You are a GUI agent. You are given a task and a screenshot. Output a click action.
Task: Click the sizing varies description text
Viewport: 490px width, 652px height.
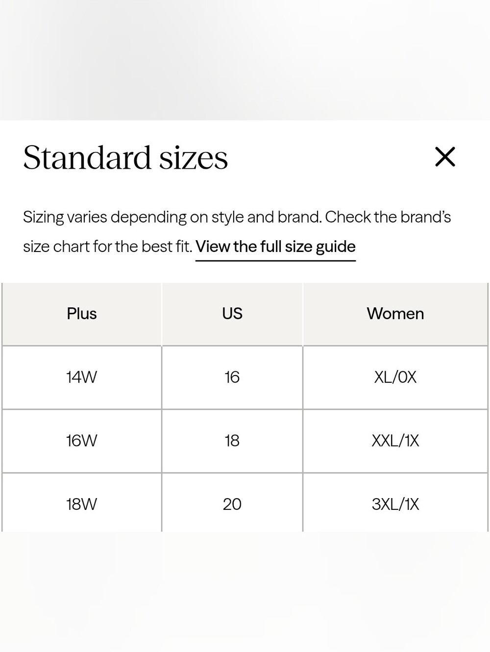click(237, 232)
